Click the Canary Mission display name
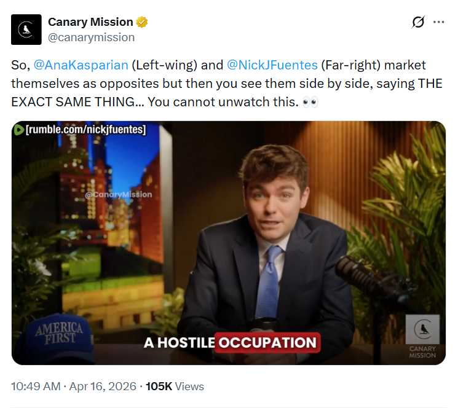 tap(90, 22)
